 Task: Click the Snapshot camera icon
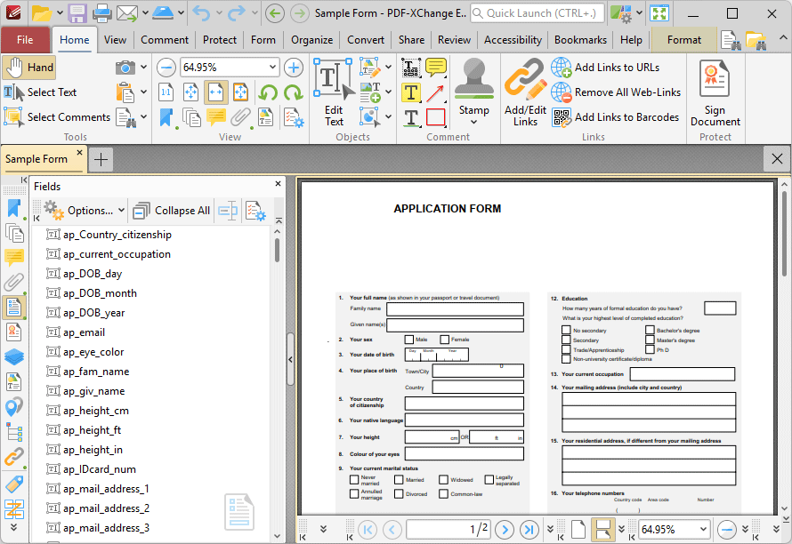[125, 68]
